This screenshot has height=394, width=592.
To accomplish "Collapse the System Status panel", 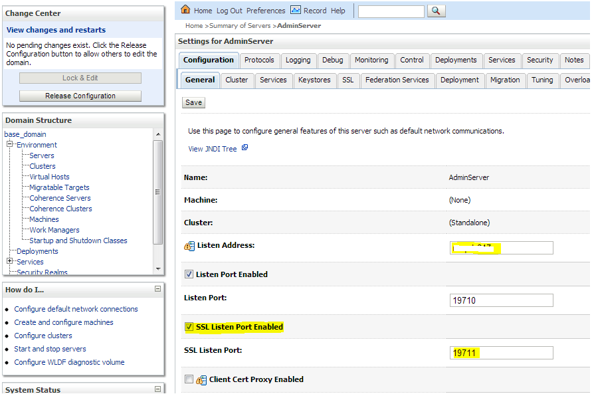I will click(x=158, y=389).
